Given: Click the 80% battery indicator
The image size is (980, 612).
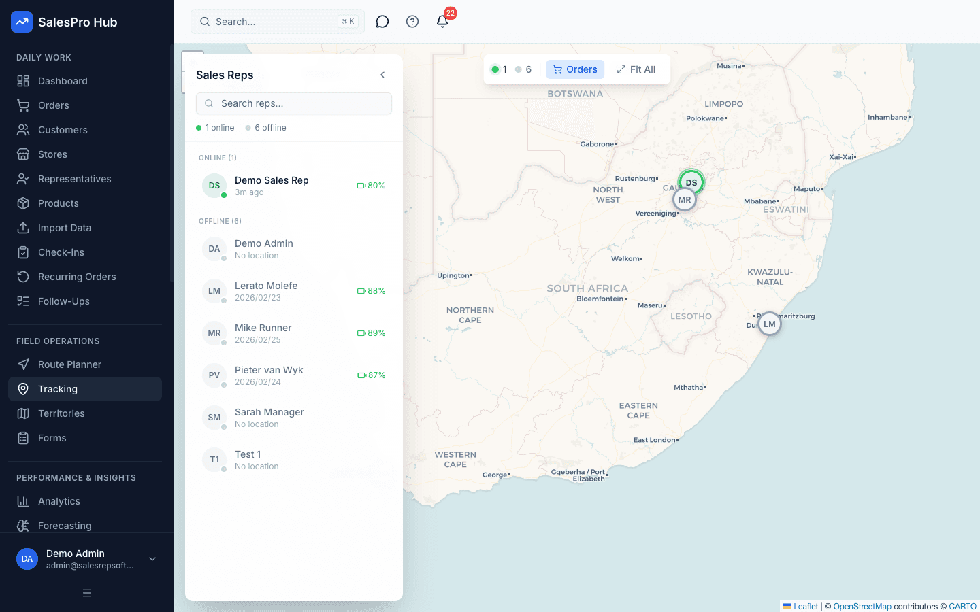Looking at the screenshot, I should click(372, 186).
